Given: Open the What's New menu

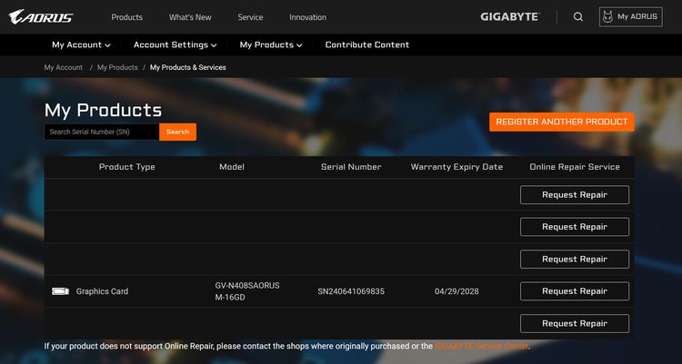Looking at the screenshot, I should pyautogui.click(x=190, y=17).
